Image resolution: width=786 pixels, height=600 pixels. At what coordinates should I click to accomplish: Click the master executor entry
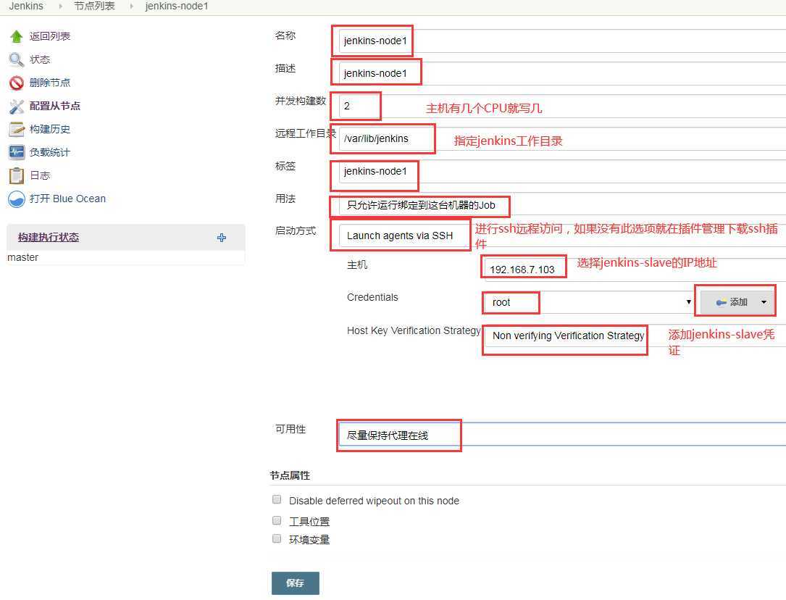coord(22,257)
